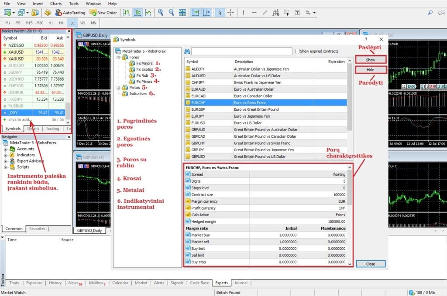Viewport: 447px width, 296px height.
Task: Expand the Indicators node in Navigator
Action: [5, 155]
